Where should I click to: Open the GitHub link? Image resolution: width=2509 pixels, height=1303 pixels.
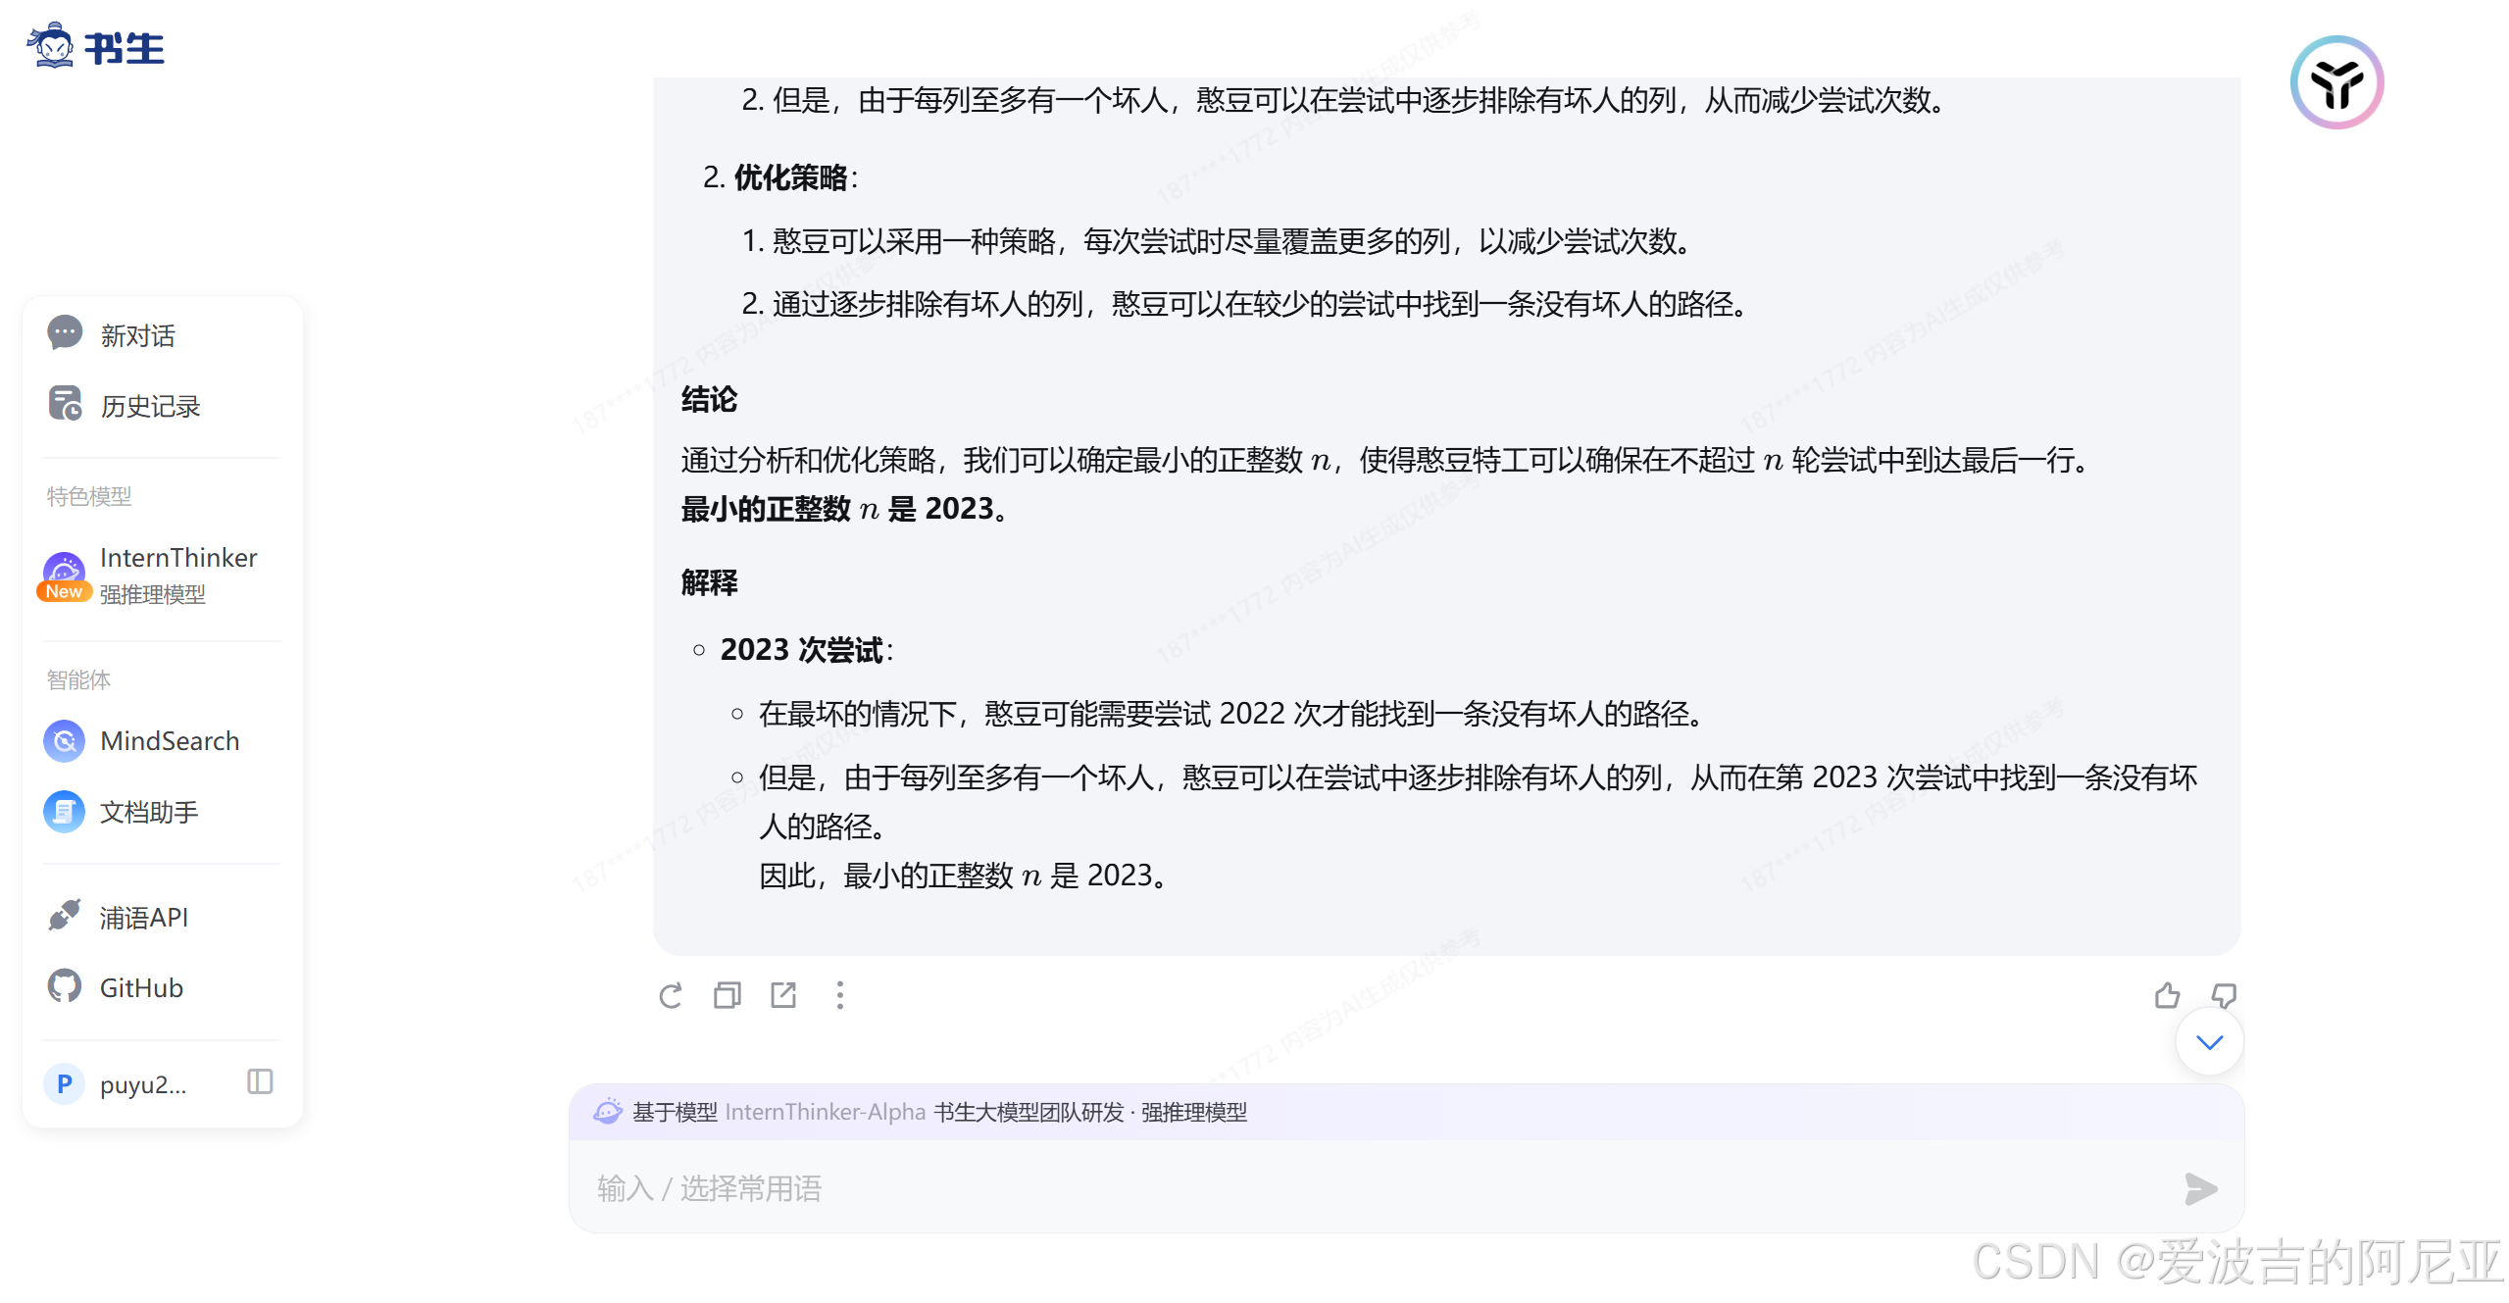(141, 988)
